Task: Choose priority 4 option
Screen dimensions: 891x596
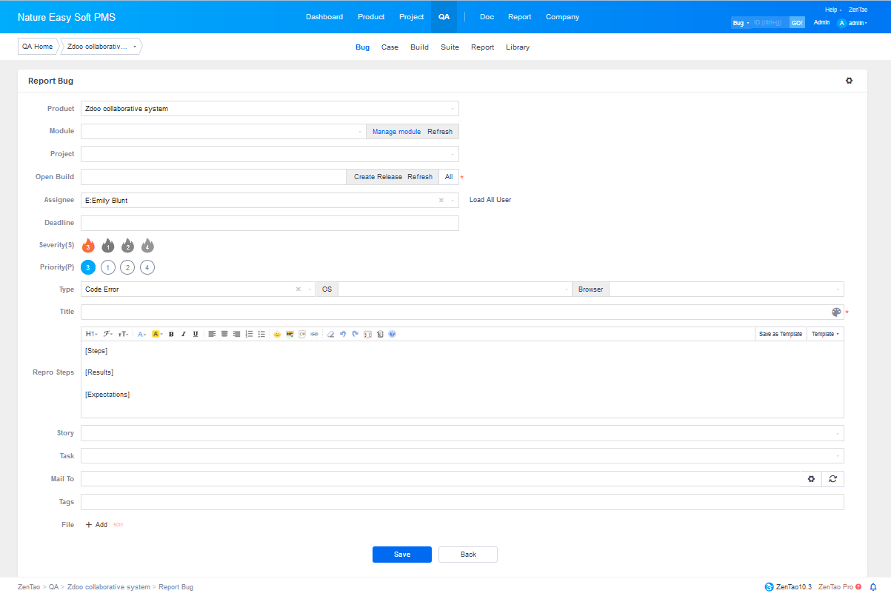Action: (x=147, y=268)
